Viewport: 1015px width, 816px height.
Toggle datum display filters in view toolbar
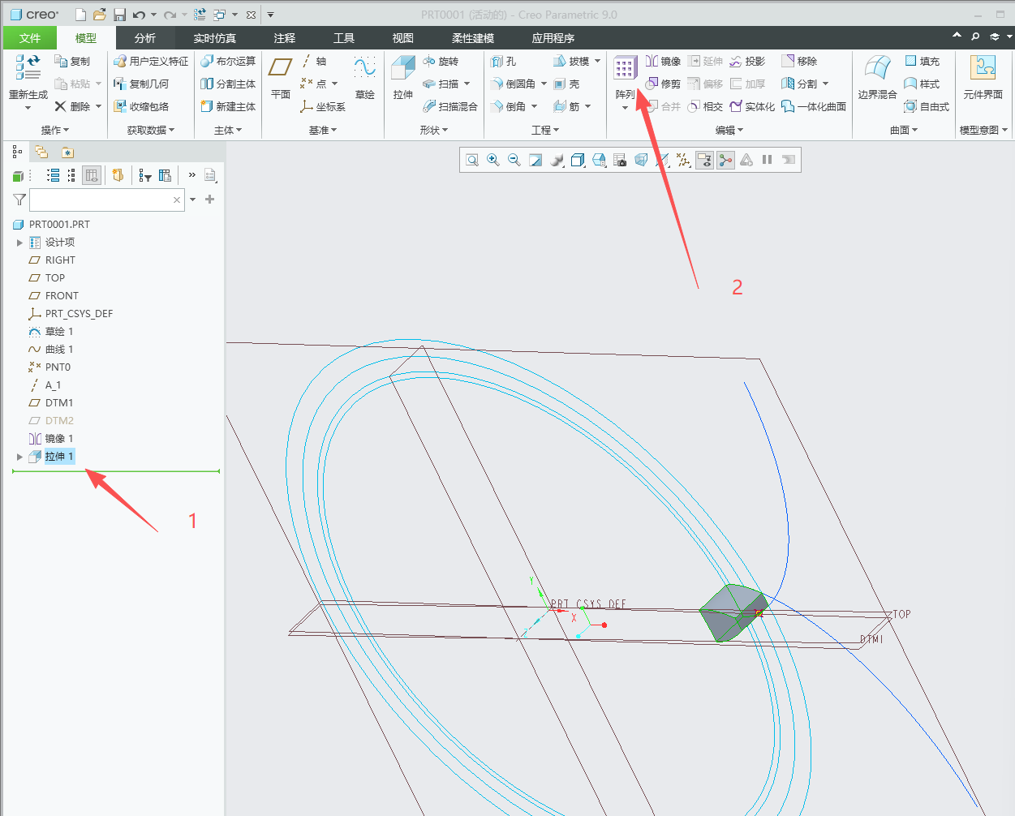point(684,160)
